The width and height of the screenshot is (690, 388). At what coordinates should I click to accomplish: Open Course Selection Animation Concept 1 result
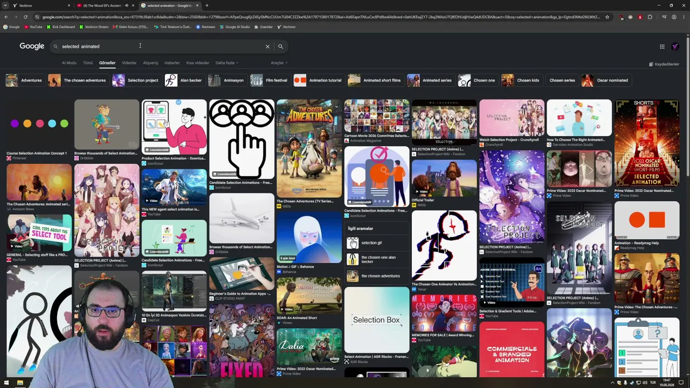pyautogui.click(x=39, y=130)
